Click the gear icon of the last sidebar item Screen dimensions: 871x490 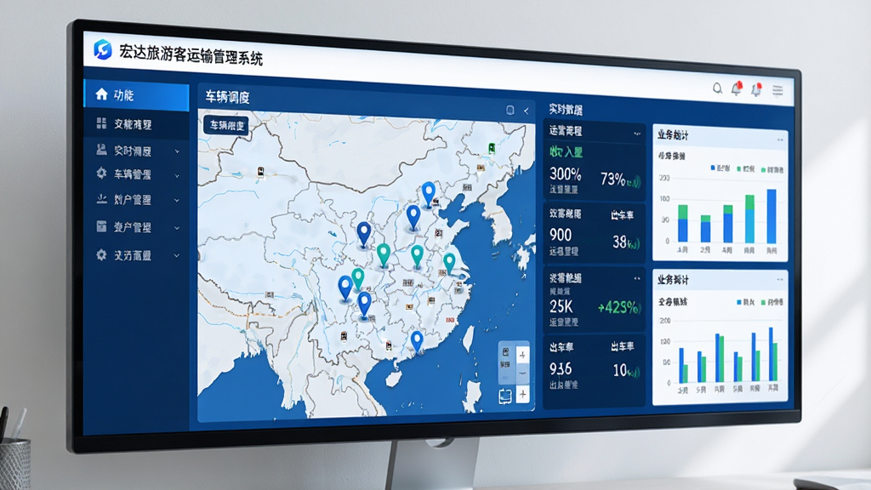(101, 255)
